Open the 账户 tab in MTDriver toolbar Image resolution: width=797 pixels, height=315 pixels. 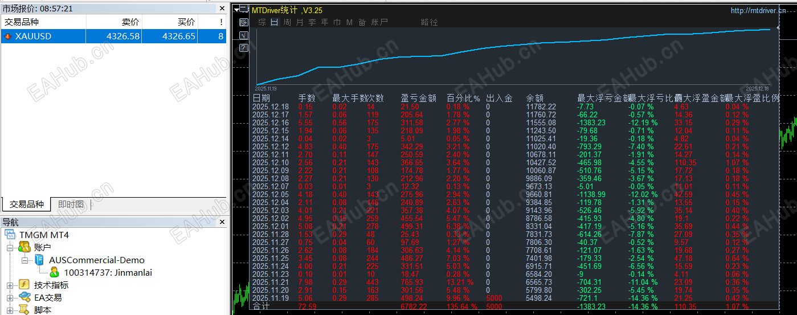click(379, 22)
